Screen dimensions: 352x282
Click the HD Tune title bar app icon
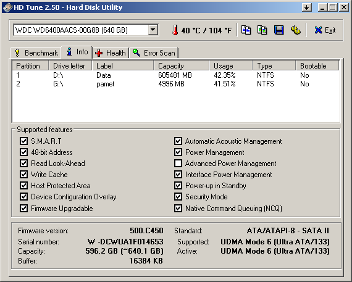click(7, 7)
